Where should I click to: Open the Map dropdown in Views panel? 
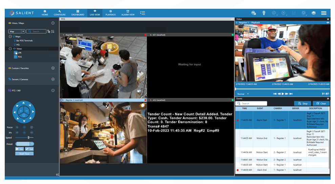[17, 31]
